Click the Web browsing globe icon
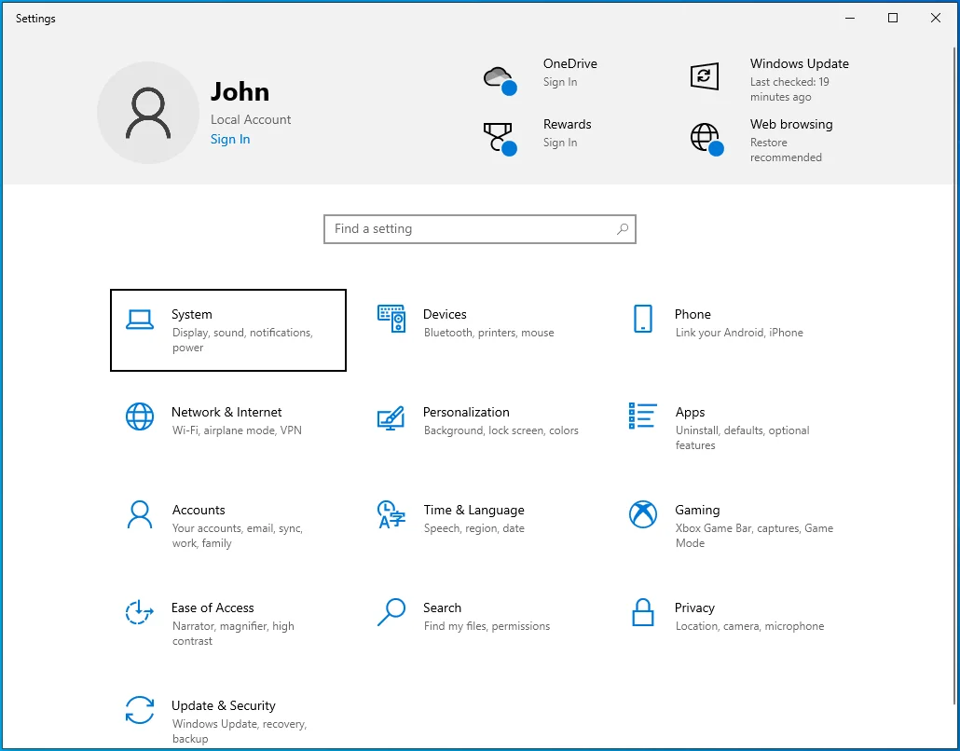This screenshot has width=960, height=751. point(707,139)
